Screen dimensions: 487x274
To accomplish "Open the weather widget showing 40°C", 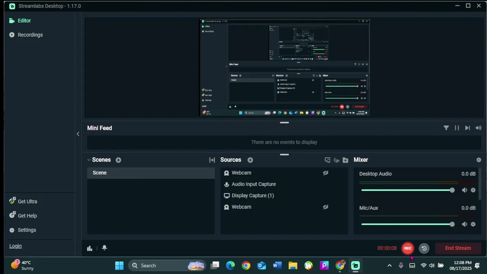I will click(x=23, y=265).
